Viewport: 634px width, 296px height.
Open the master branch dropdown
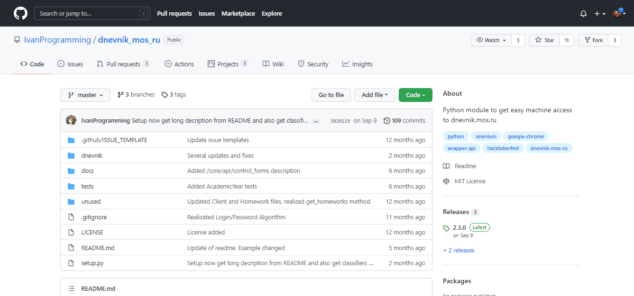85,95
